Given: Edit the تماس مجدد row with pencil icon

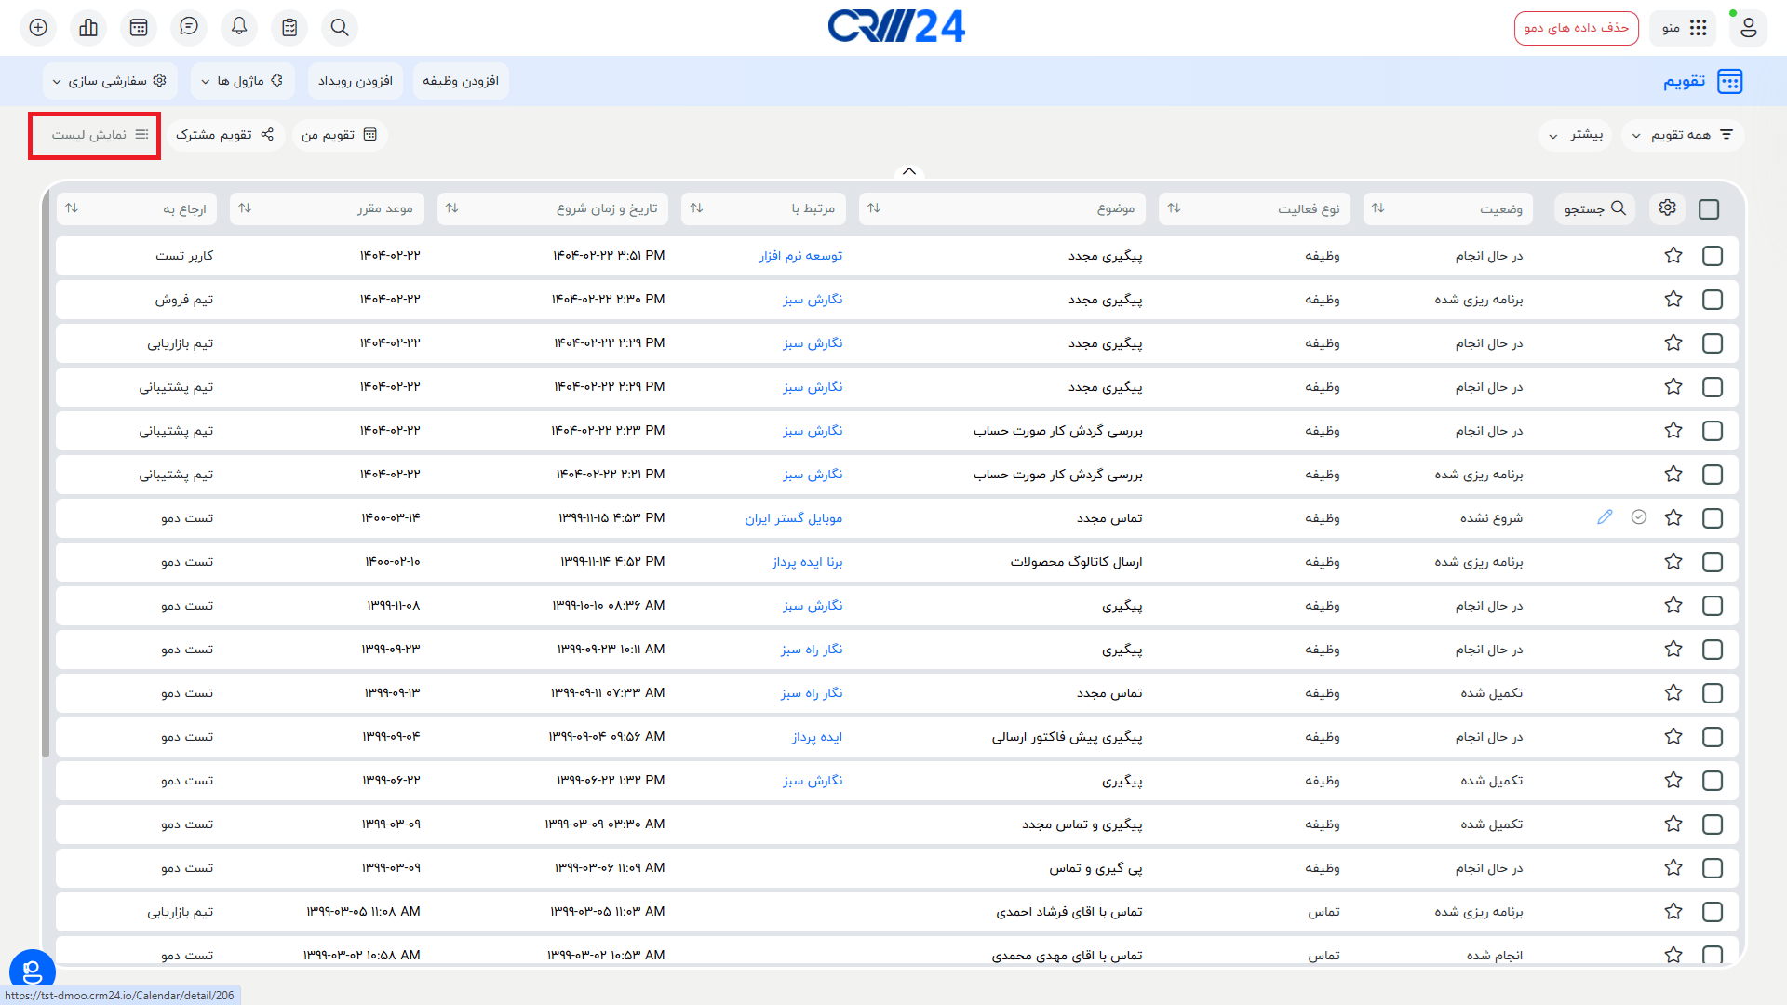Looking at the screenshot, I should [1604, 517].
